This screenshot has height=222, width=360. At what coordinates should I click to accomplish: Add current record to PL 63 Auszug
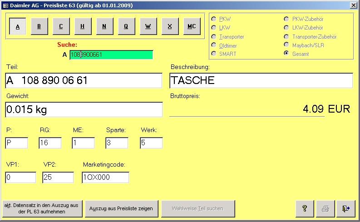point(42,208)
